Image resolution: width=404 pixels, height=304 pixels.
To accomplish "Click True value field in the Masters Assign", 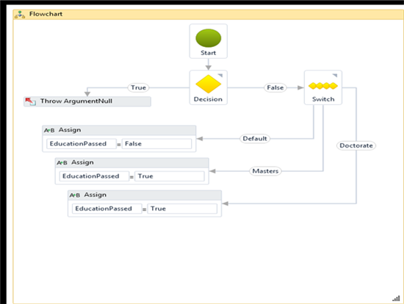I will tap(170, 176).
